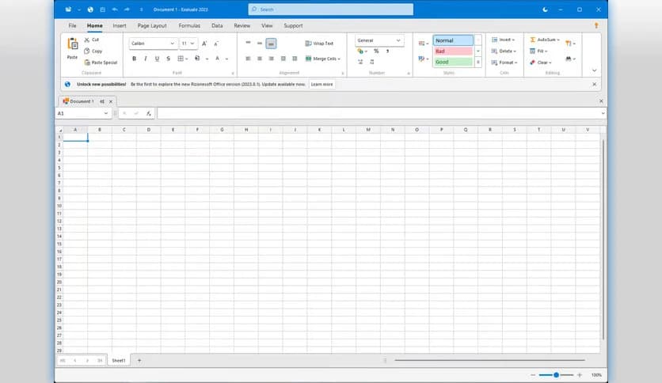Copy the selected cell
Viewport: 662px width, 383px height.
pos(93,51)
